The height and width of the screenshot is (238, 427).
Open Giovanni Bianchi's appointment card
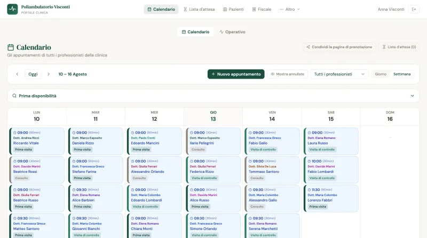click(x=96, y=226)
